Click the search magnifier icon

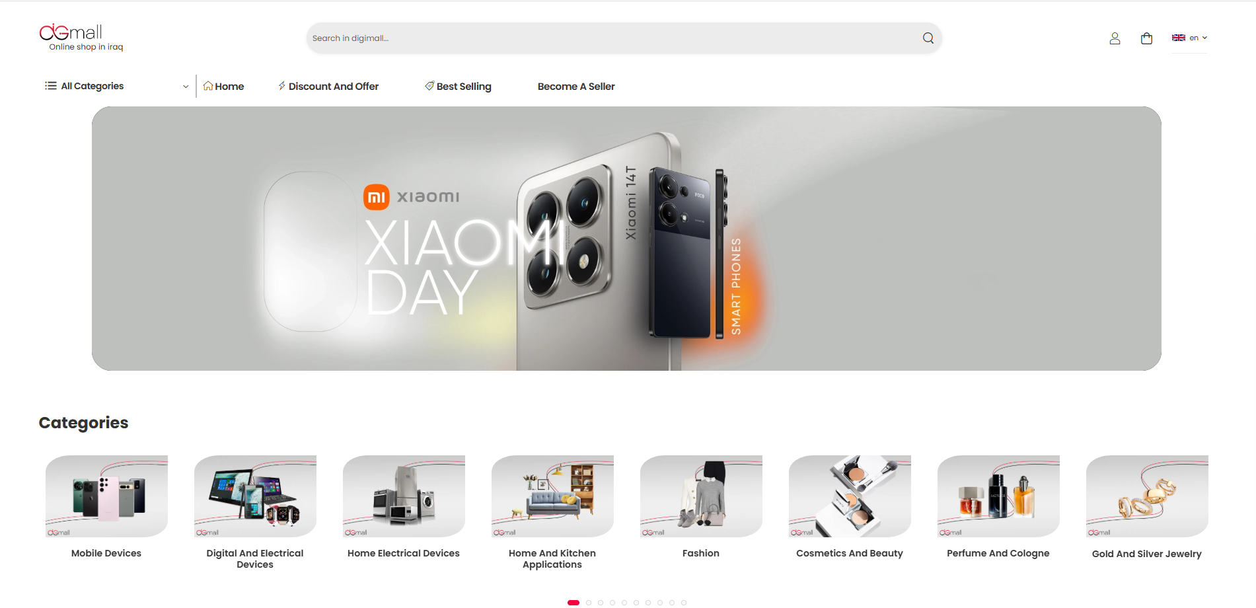click(928, 38)
